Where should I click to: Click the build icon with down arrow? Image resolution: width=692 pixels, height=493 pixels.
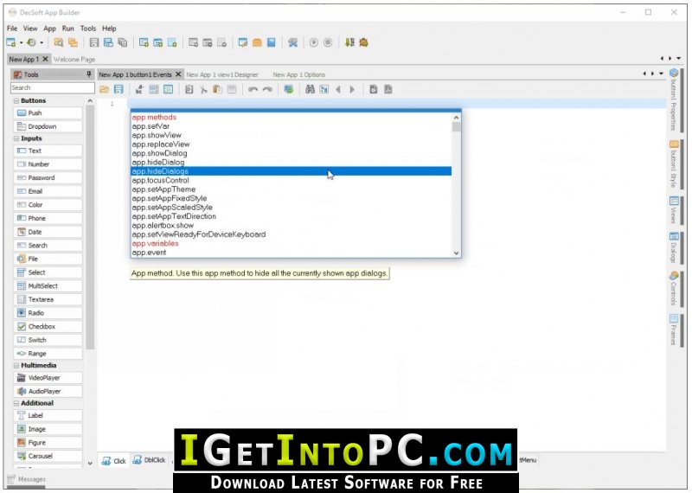coord(349,42)
